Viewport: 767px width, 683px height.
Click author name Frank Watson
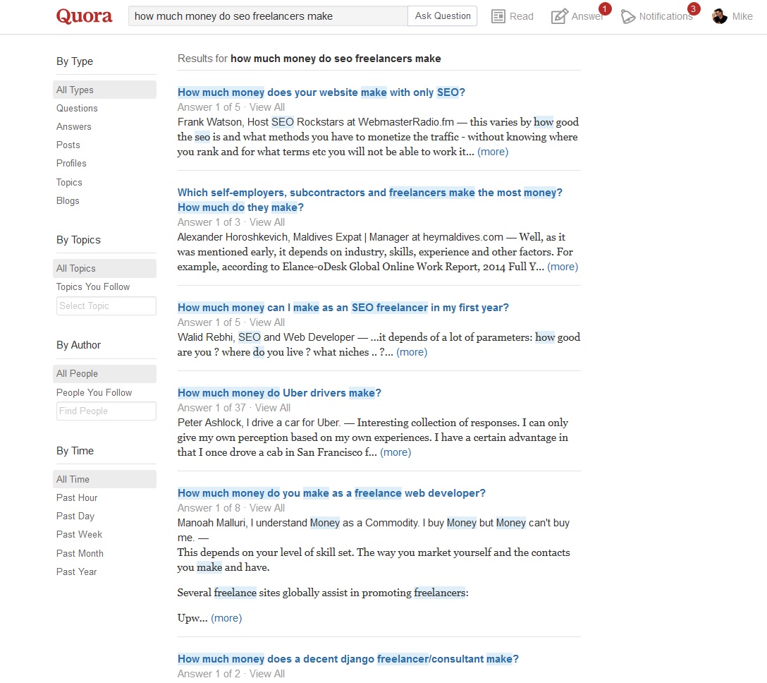pyautogui.click(x=209, y=122)
